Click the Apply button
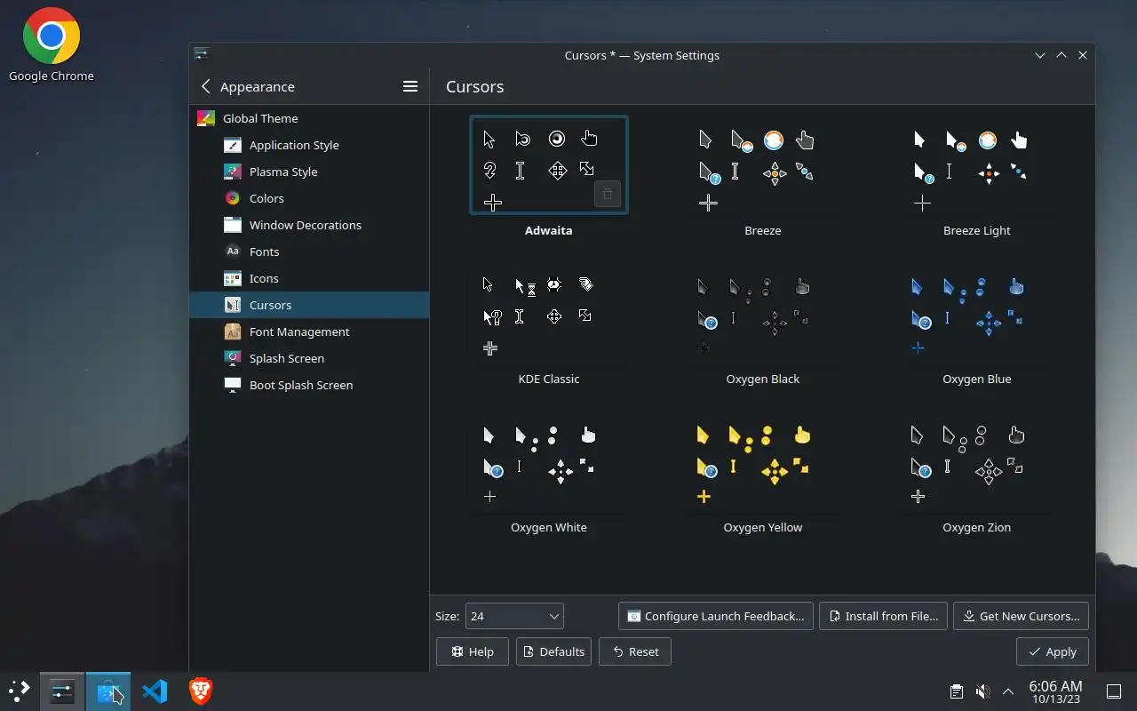The height and width of the screenshot is (711, 1137). [x=1053, y=651]
